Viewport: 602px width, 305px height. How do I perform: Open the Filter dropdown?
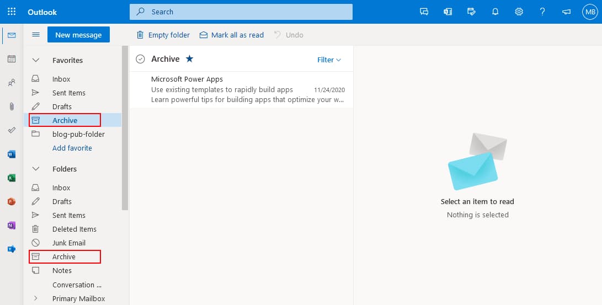(x=329, y=60)
